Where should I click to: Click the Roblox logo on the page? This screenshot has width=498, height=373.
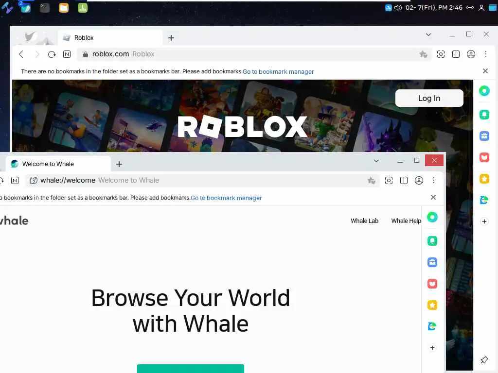(x=242, y=127)
